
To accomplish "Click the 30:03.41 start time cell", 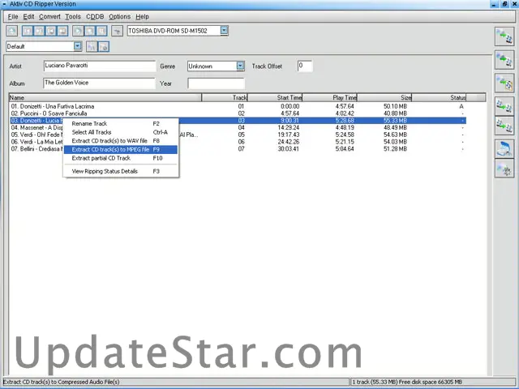I will [289, 149].
